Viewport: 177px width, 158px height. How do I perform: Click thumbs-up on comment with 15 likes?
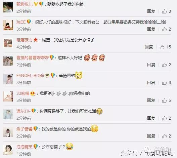[162, 47]
